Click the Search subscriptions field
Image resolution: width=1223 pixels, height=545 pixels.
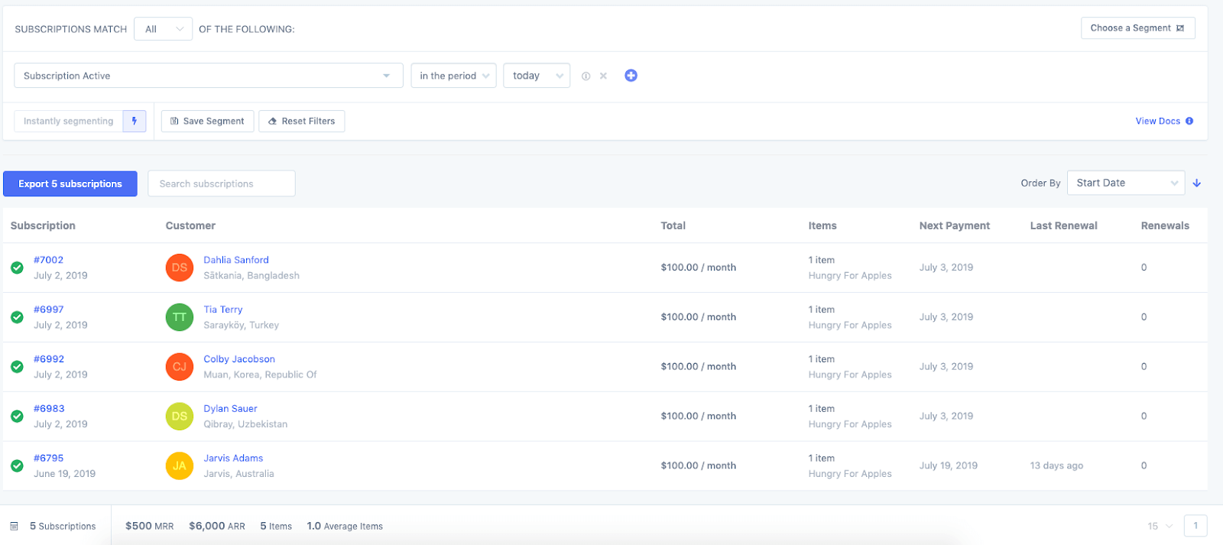pyautogui.click(x=221, y=183)
